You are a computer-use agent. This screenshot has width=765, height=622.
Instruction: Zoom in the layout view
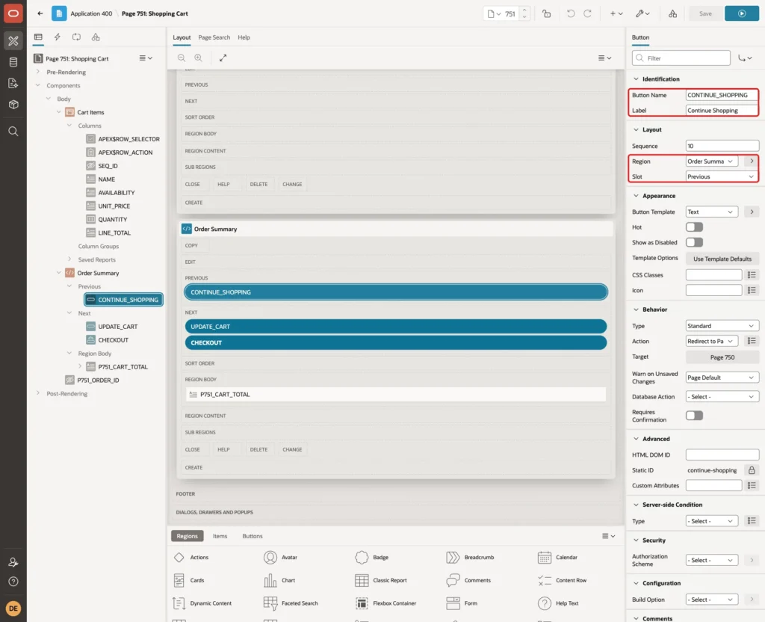click(x=198, y=58)
